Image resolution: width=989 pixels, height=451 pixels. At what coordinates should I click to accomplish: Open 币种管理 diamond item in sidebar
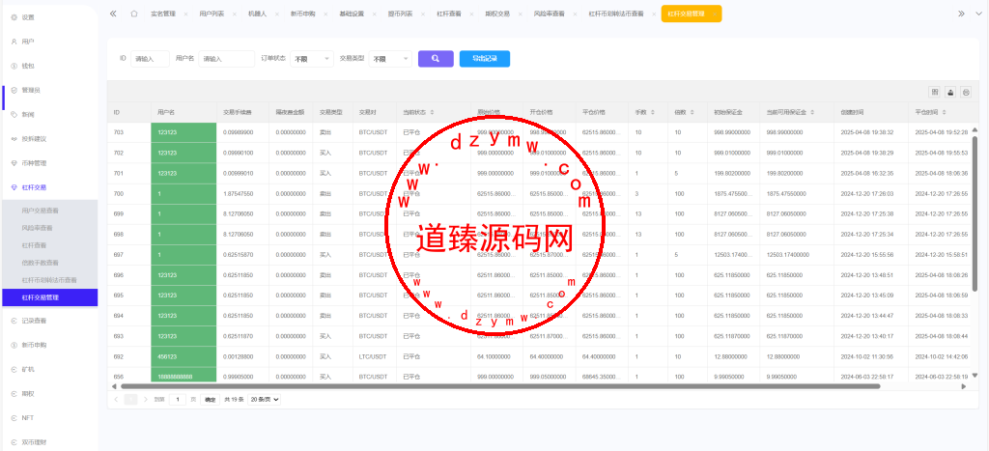click(x=48, y=163)
